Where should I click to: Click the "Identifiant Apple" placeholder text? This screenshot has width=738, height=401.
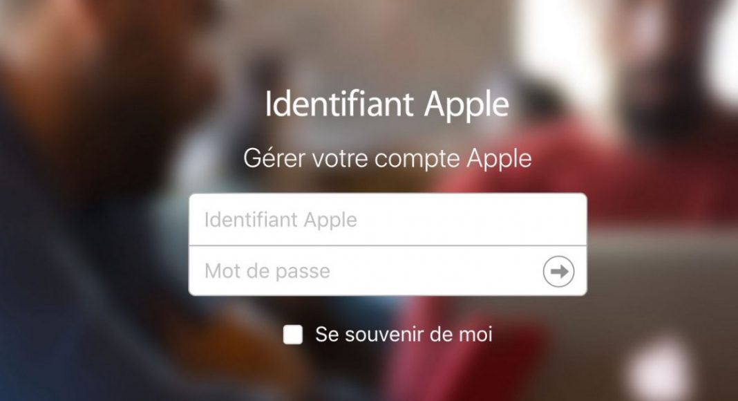[281, 221]
